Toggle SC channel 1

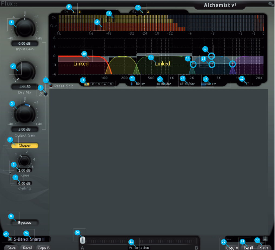pyautogui.click(x=143, y=12)
